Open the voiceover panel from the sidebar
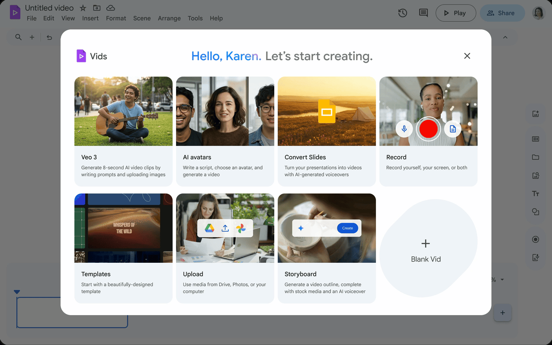The height and width of the screenshot is (345, 552). tap(536, 257)
